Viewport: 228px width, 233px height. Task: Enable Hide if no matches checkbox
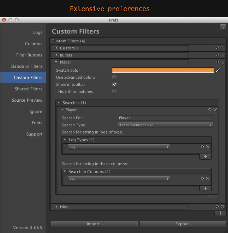coord(114,92)
